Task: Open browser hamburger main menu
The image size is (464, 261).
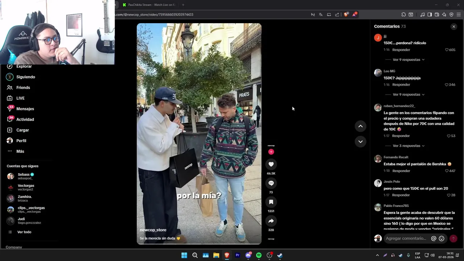Action: [459, 14]
